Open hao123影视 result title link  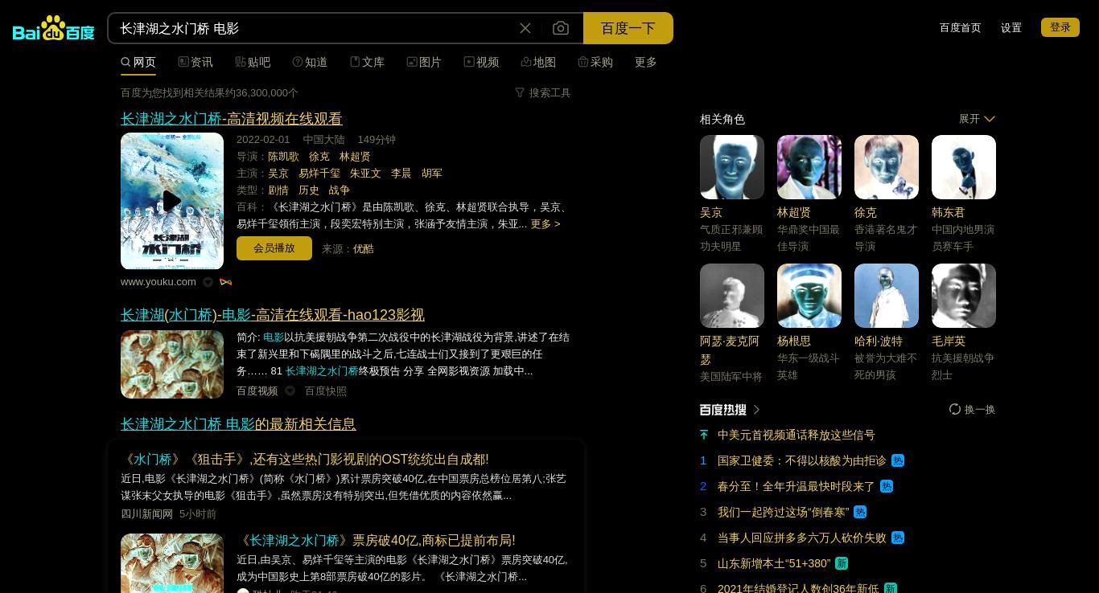pyautogui.click(x=273, y=315)
